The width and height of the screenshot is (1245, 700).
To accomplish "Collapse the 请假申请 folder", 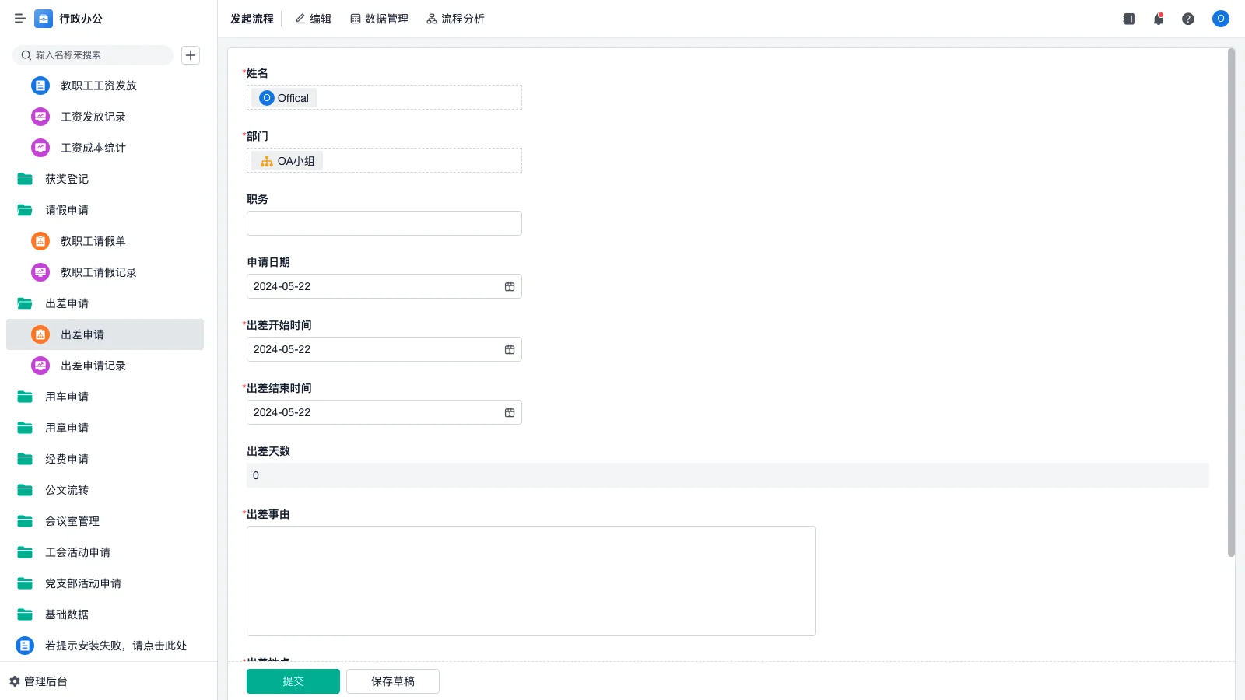I will point(105,210).
